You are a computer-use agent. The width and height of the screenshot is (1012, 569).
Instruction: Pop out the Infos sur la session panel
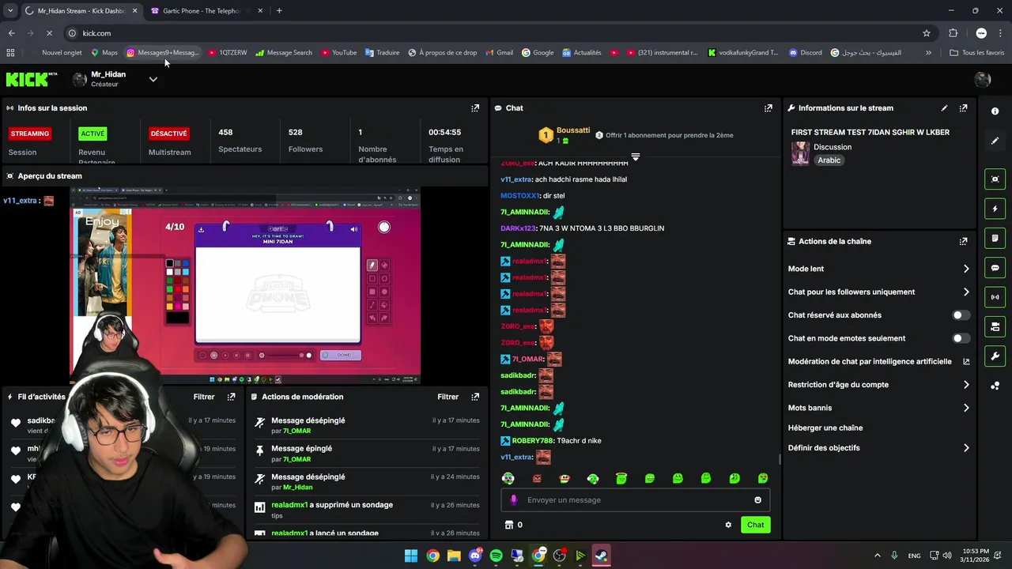[475, 108]
